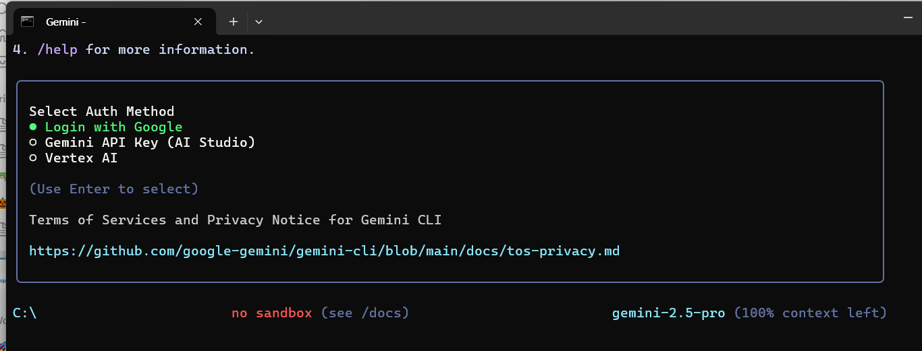Expand the new-tab profile dropdown chevron
The image size is (922, 351).
pos(259,22)
